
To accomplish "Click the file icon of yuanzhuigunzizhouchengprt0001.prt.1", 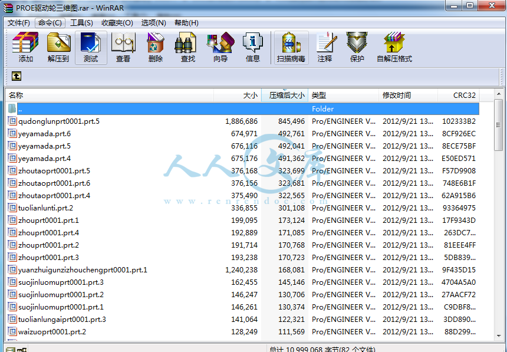I will [12, 269].
